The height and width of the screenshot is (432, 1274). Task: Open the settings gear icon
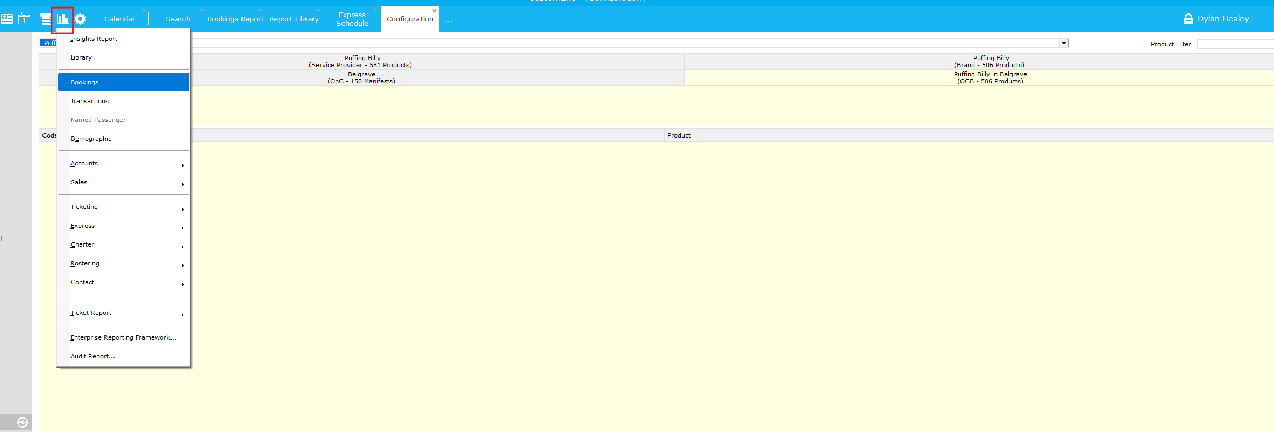point(80,19)
